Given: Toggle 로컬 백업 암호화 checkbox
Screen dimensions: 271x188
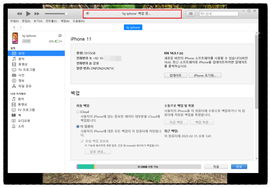Looking at the screenshot, I should pyautogui.click(x=82, y=141).
